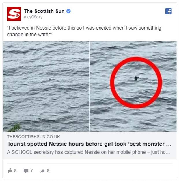
Task: Click the thumbs-up like icon
Action: 10,170
